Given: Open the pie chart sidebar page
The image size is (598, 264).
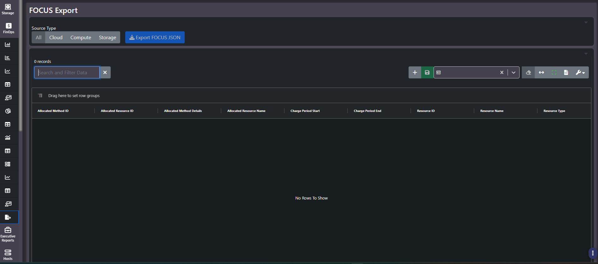Looking at the screenshot, I should [8, 111].
